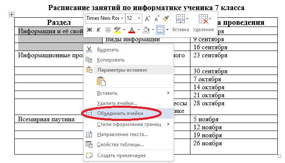Open the font color dropdown arrow

[138, 29]
